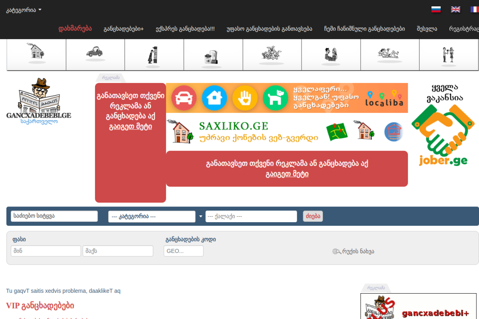The width and height of the screenshot is (479, 319).
Task: Click the GEO... listing code field
Action: 184,251
